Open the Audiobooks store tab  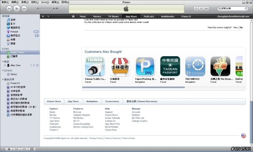click(168, 16)
